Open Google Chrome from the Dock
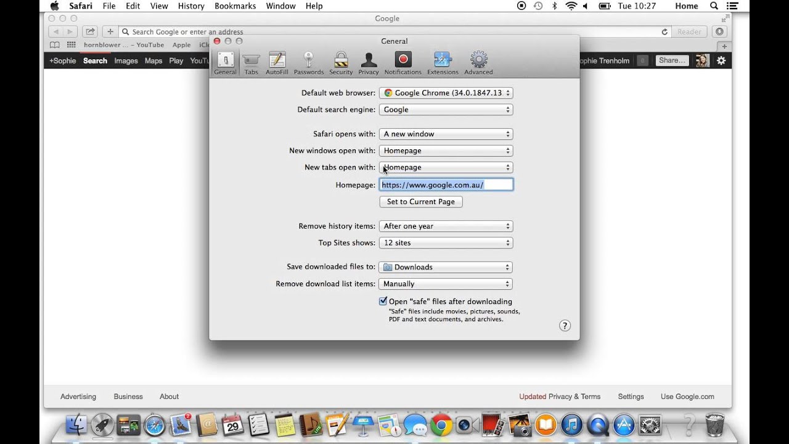The image size is (789, 444). click(441, 425)
